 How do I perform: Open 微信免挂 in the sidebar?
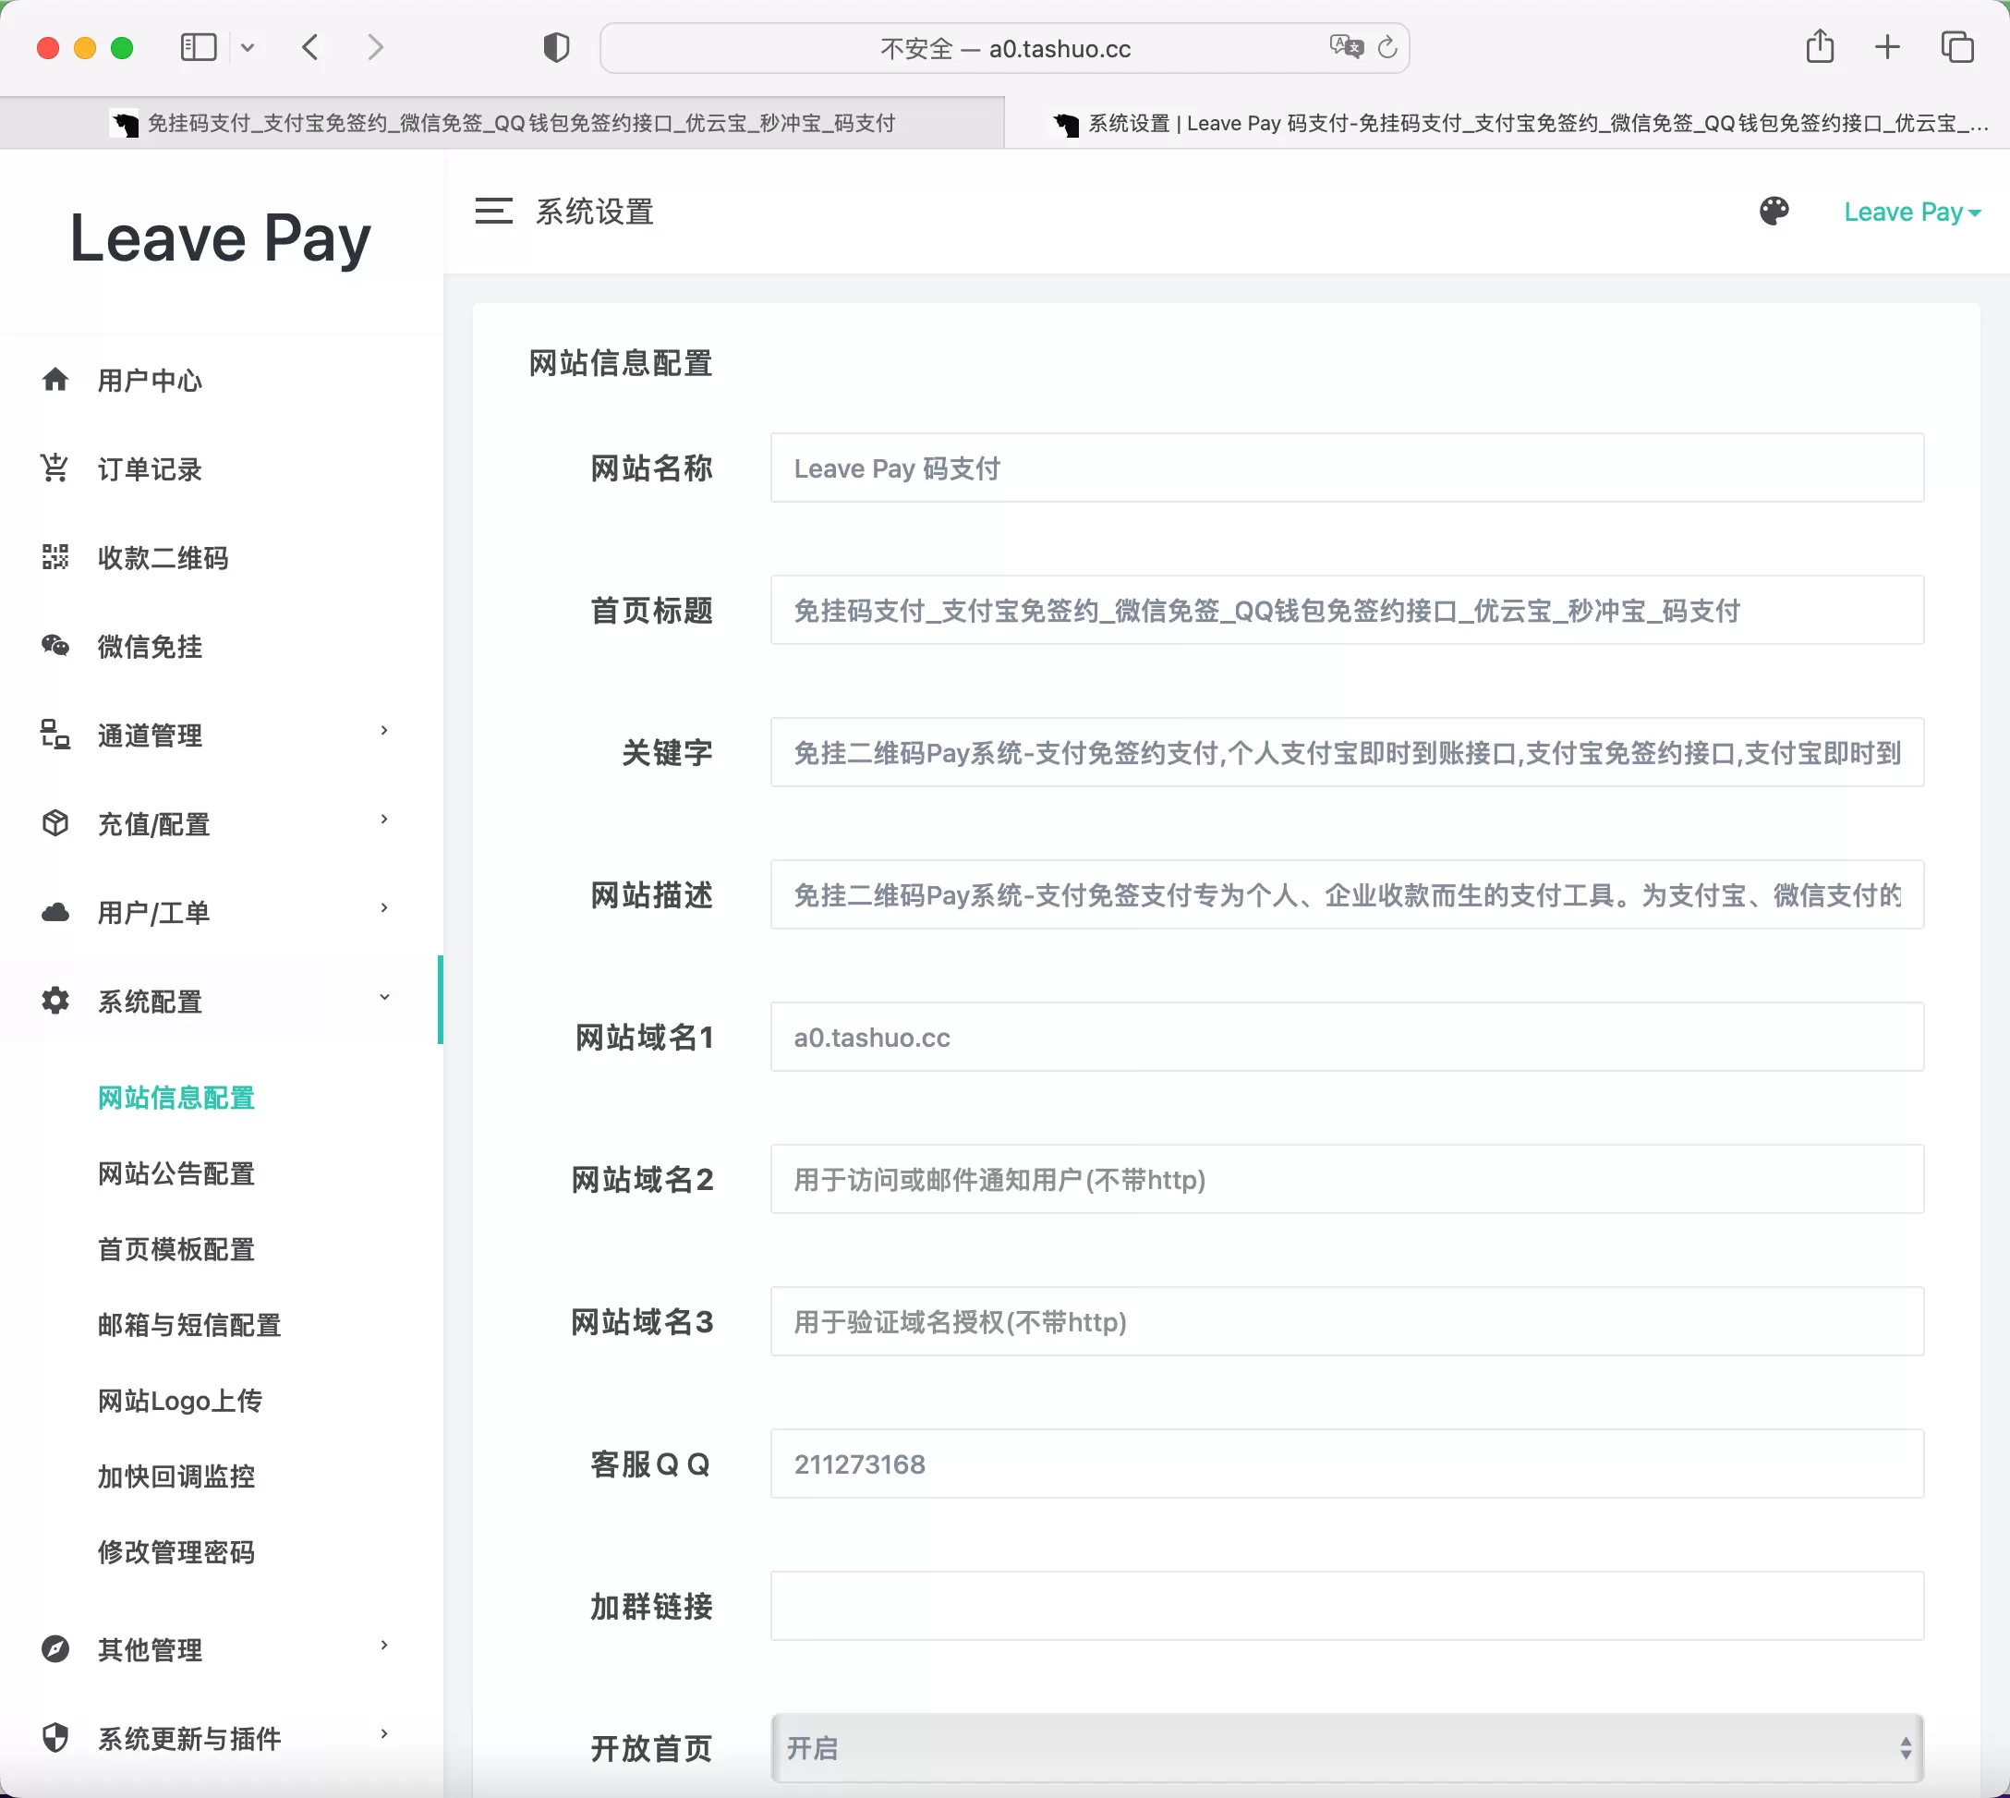(149, 647)
